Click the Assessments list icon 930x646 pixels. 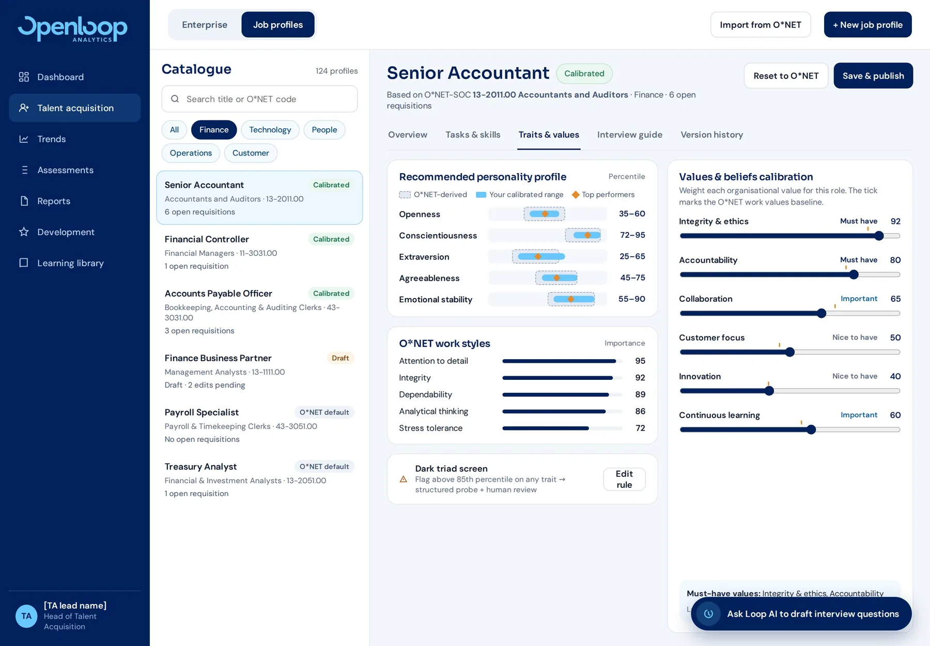(24, 170)
